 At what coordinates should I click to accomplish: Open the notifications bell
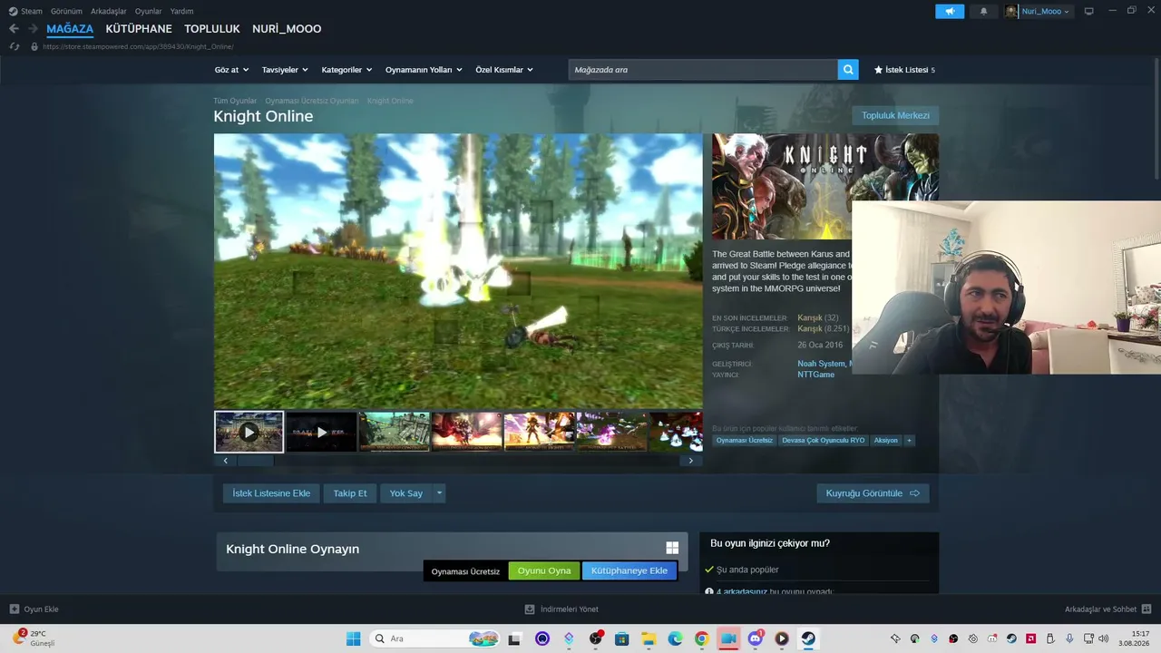pos(984,12)
